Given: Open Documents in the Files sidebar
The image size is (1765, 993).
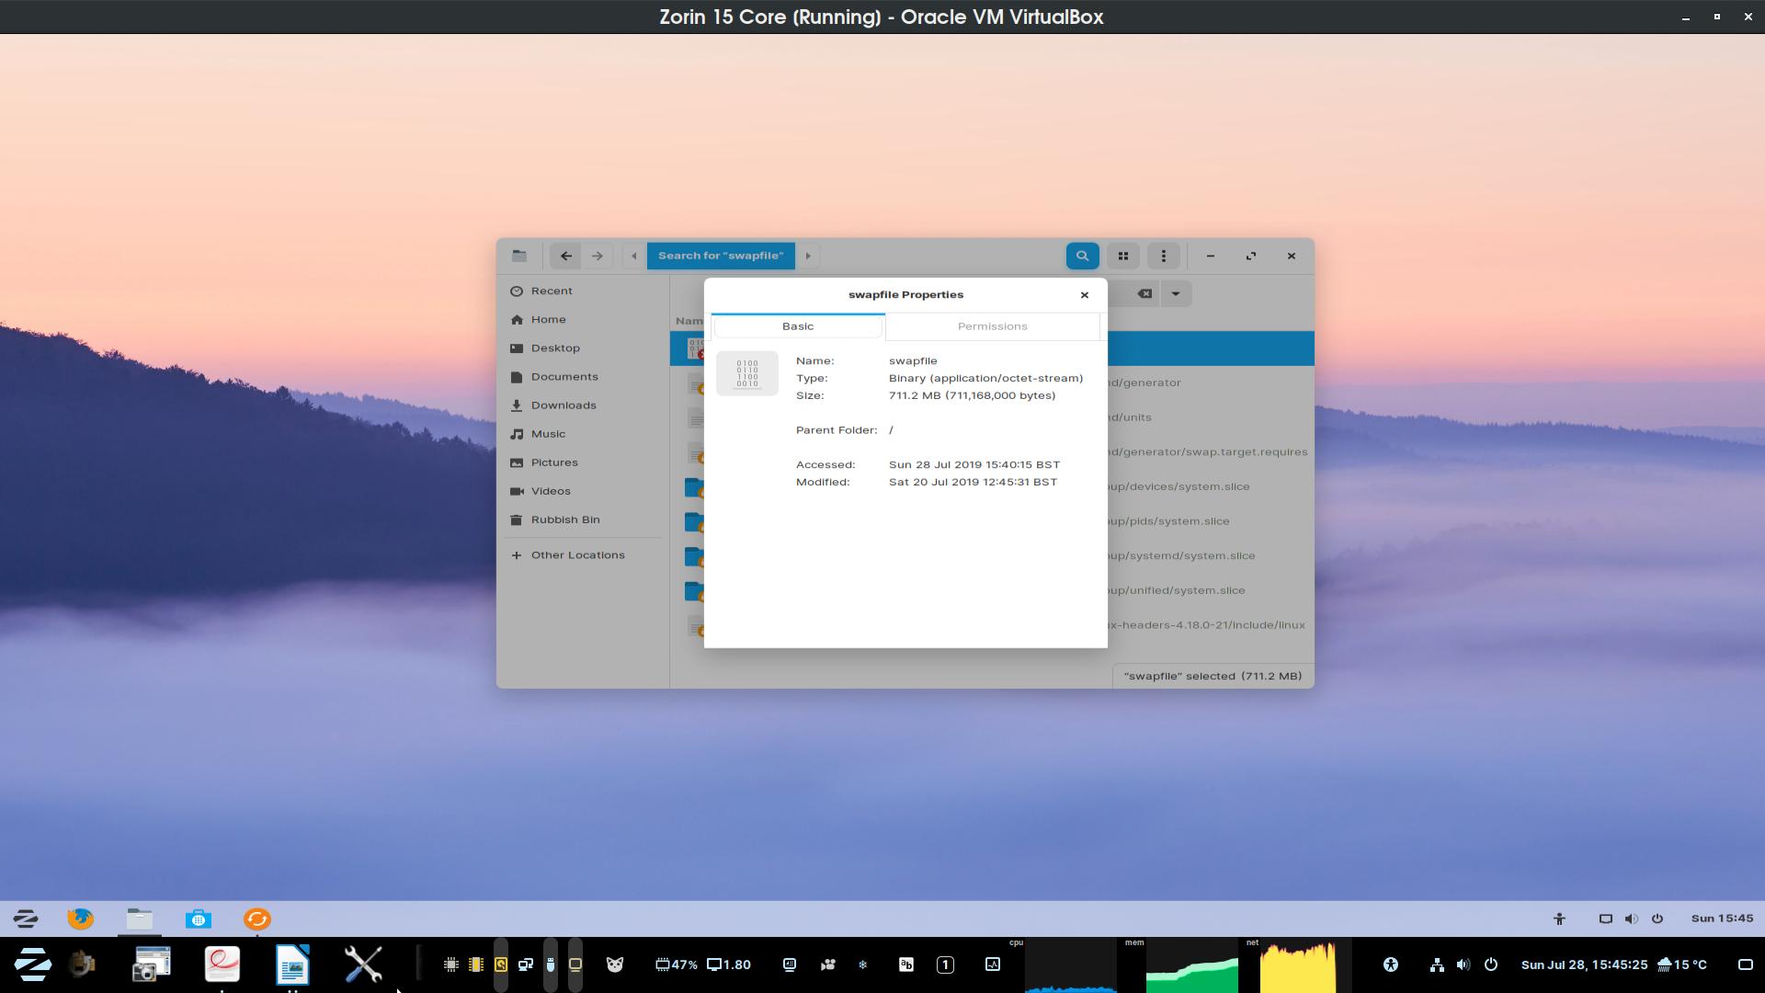Looking at the screenshot, I should click(x=584, y=376).
